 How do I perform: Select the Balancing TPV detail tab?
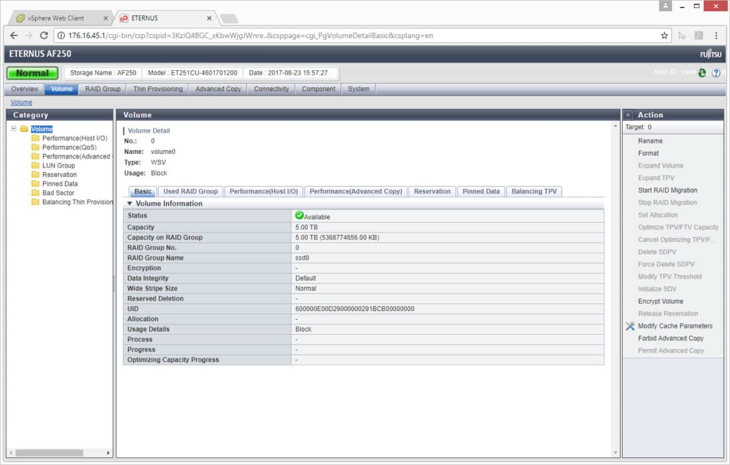tap(534, 191)
